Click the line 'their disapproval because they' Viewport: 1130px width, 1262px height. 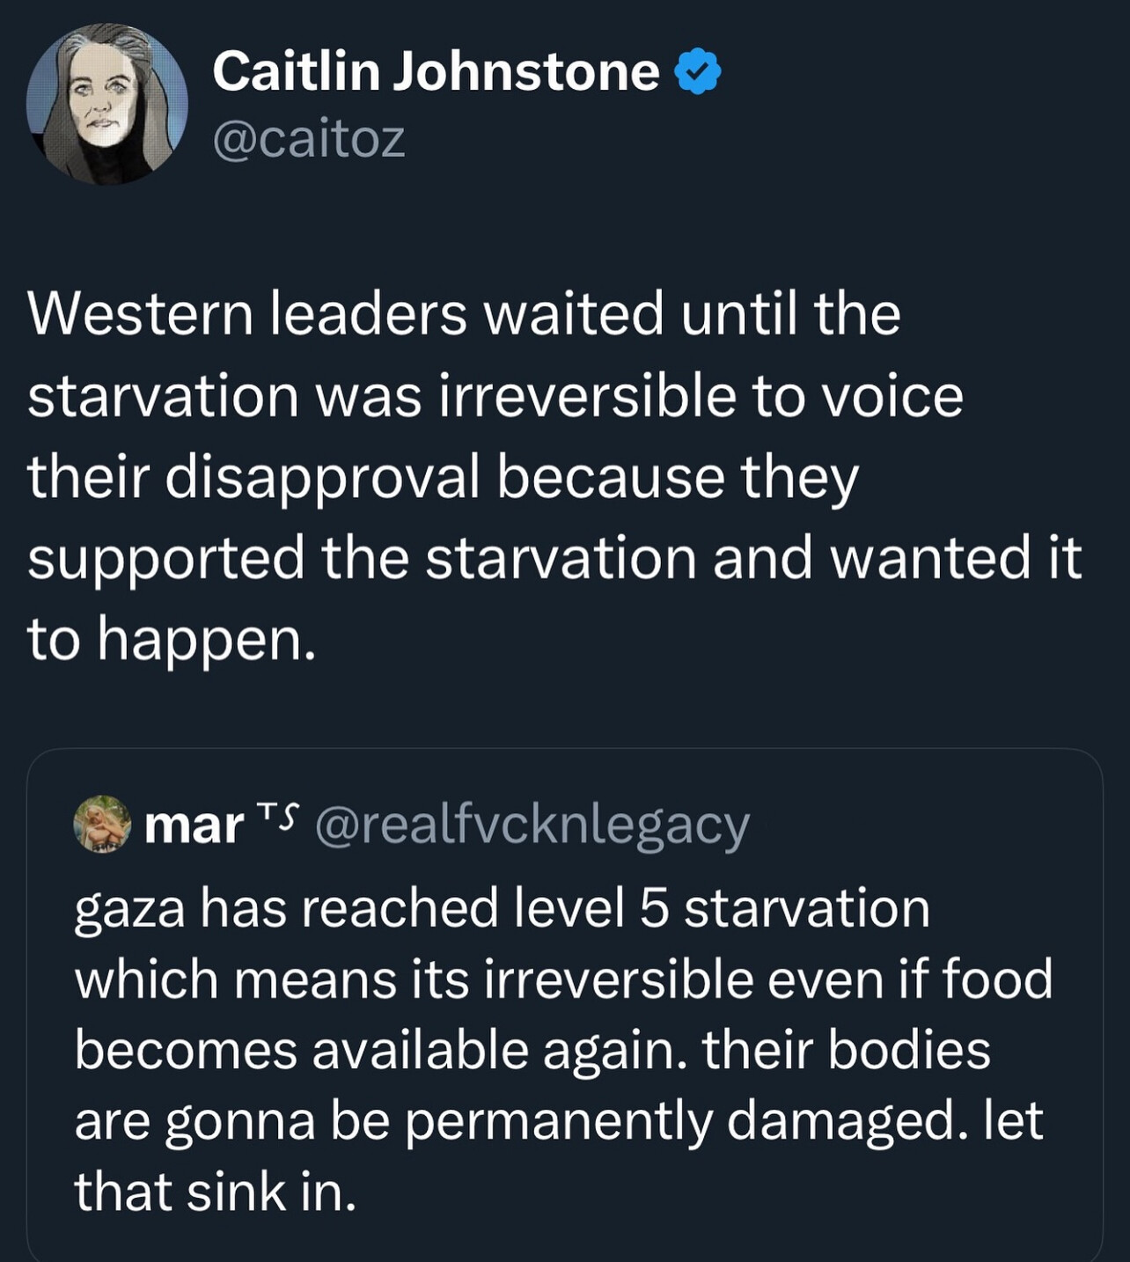(x=443, y=478)
